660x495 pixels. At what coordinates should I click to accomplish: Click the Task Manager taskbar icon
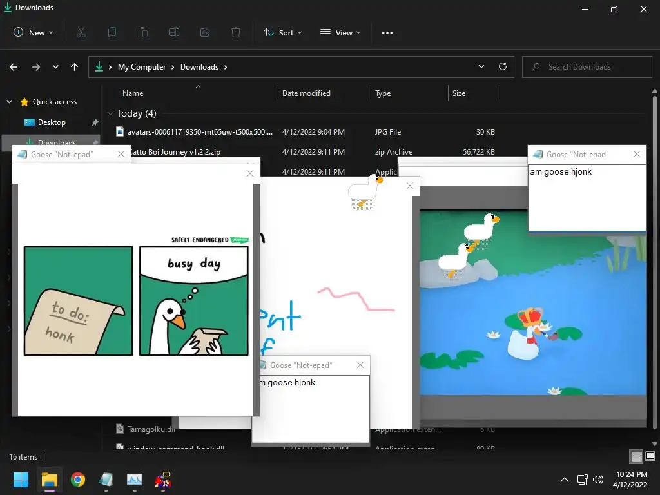[135, 480]
